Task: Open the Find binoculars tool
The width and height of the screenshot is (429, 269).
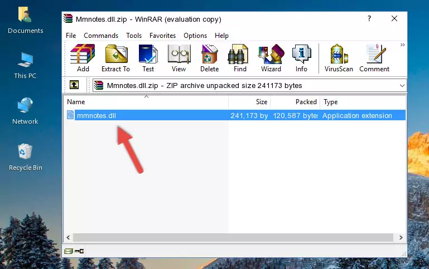Action: pyautogui.click(x=240, y=58)
